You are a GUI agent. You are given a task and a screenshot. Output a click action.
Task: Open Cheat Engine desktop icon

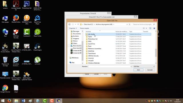(37, 47)
